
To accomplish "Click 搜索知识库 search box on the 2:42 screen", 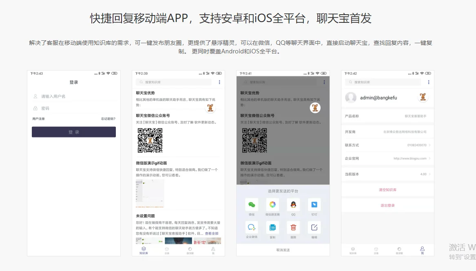I will (383, 82).
